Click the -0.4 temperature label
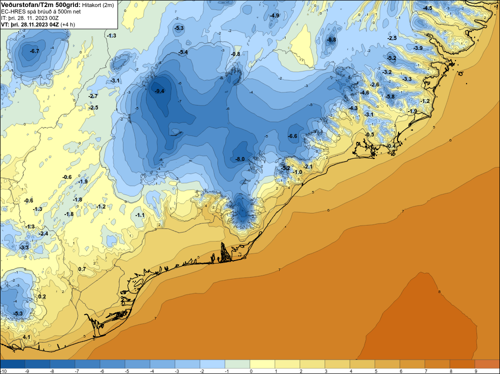This screenshot has height=374, width=500. tap(391, 146)
